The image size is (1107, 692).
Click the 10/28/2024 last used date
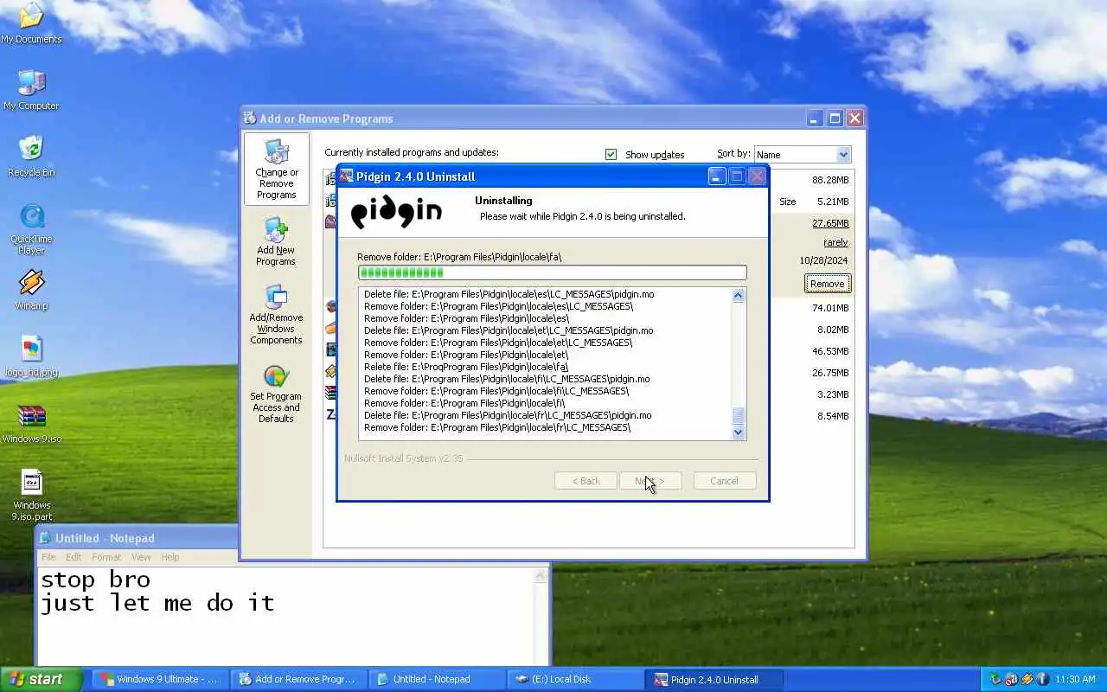pyautogui.click(x=823, y=260)
